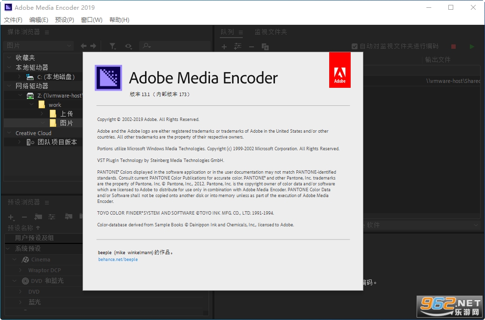Collapse the Z: vmware-host drive
The image size is (485, 320).
tap(21, 95)
